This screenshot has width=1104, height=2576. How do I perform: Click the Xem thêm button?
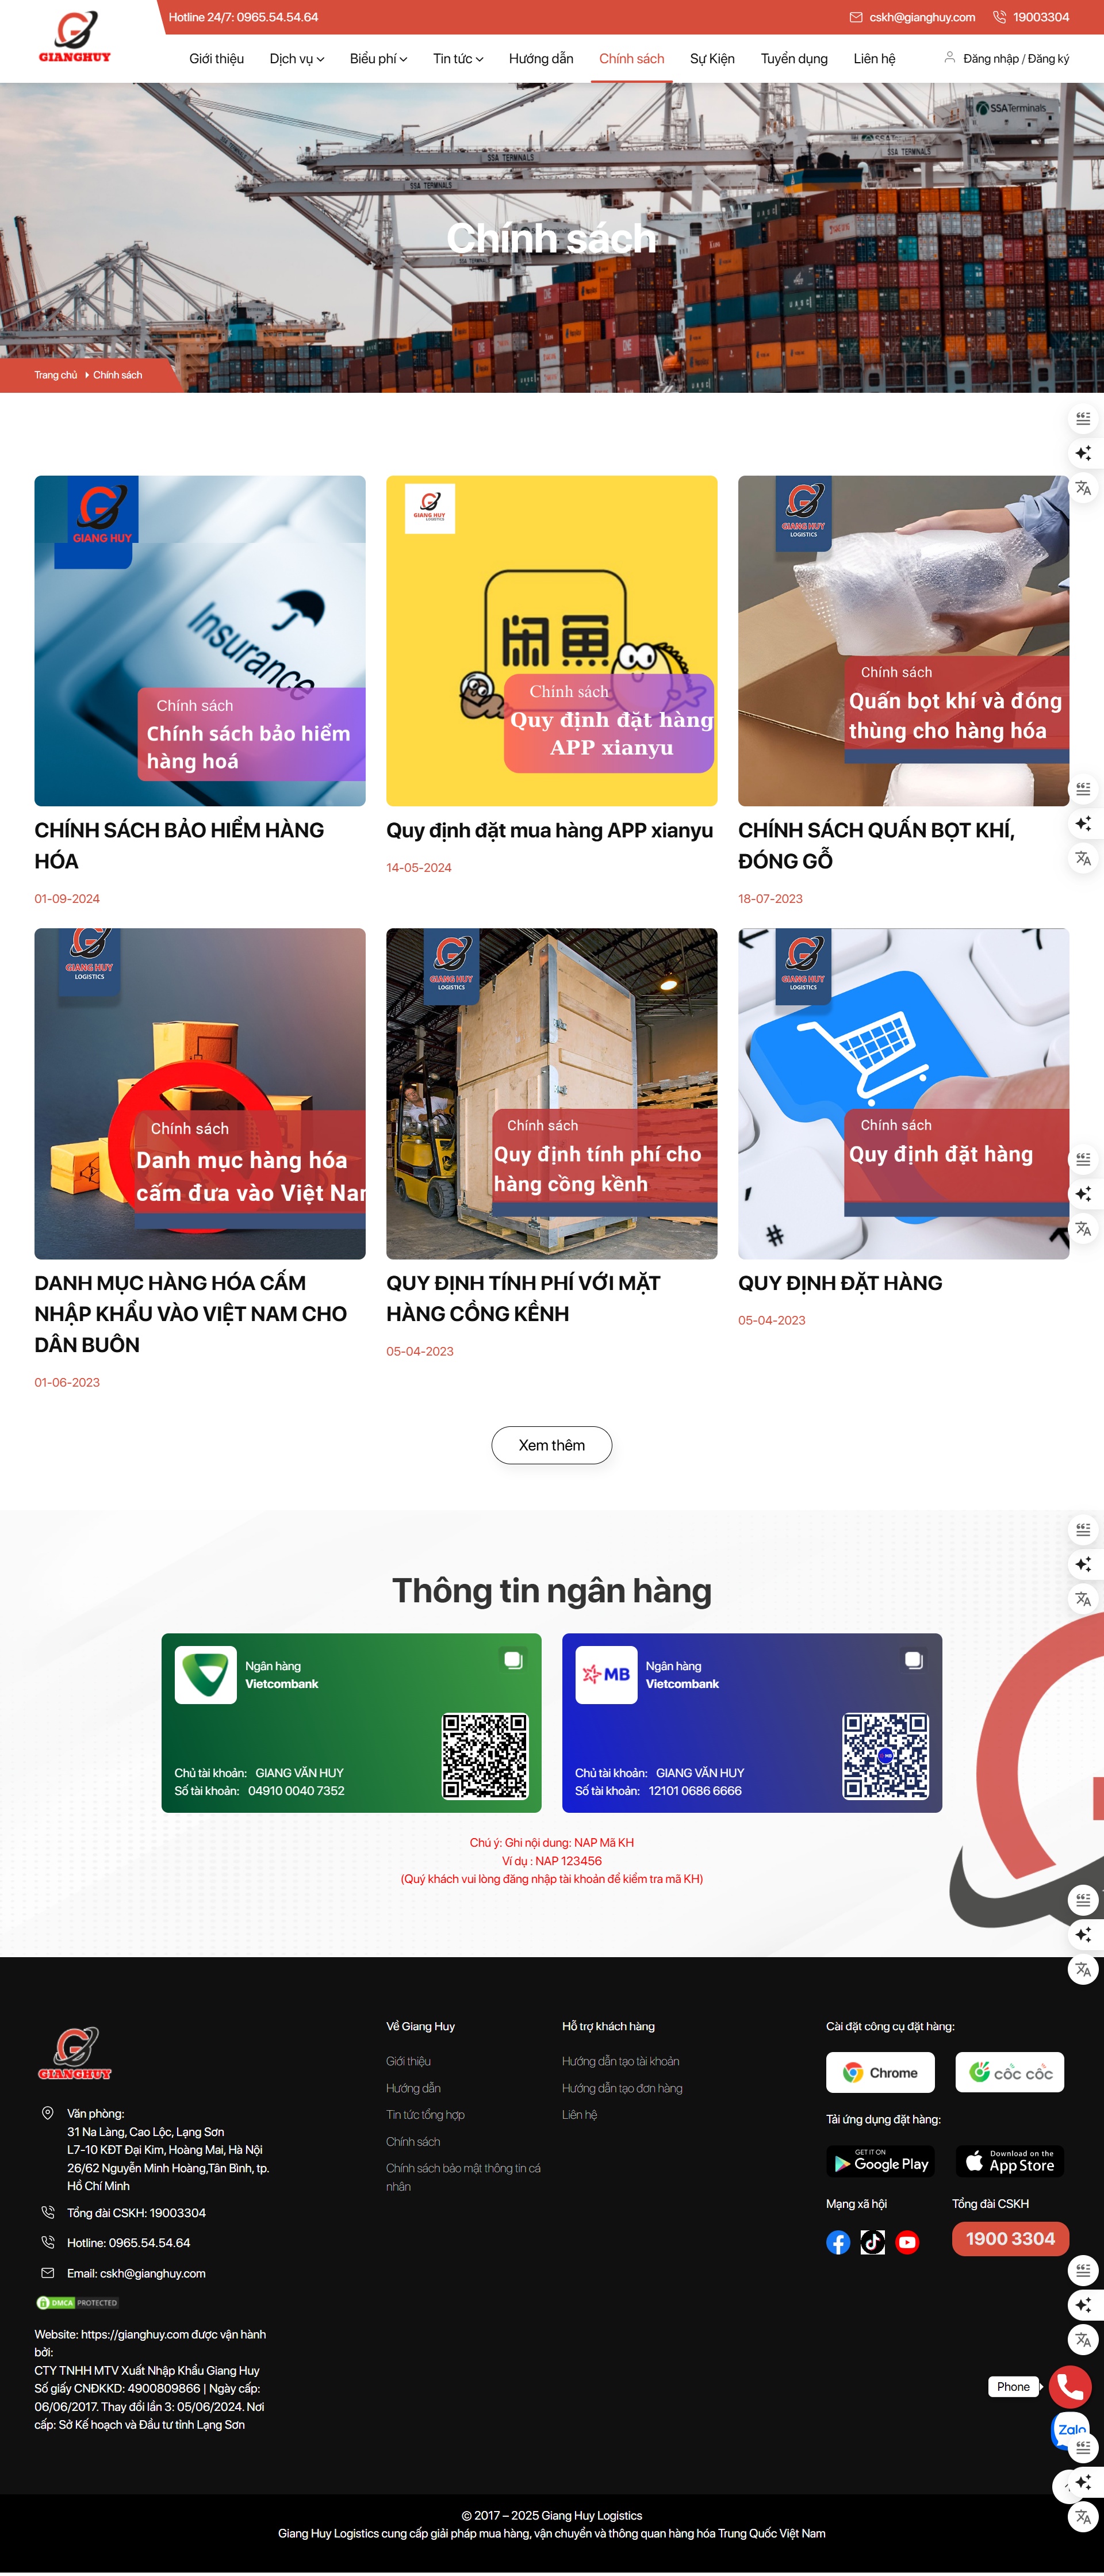coord(552,1445)
